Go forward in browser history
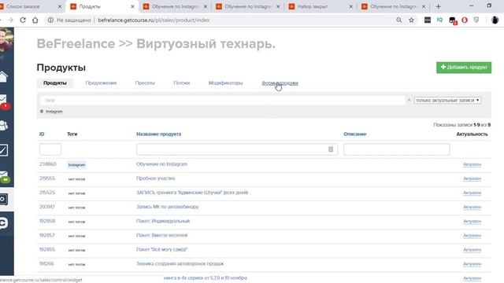 10,20
